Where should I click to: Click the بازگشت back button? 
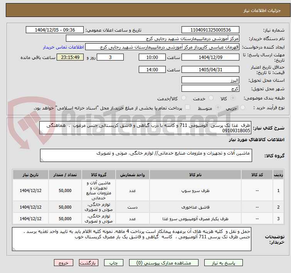pyautogui.click(x=89, y=263)
